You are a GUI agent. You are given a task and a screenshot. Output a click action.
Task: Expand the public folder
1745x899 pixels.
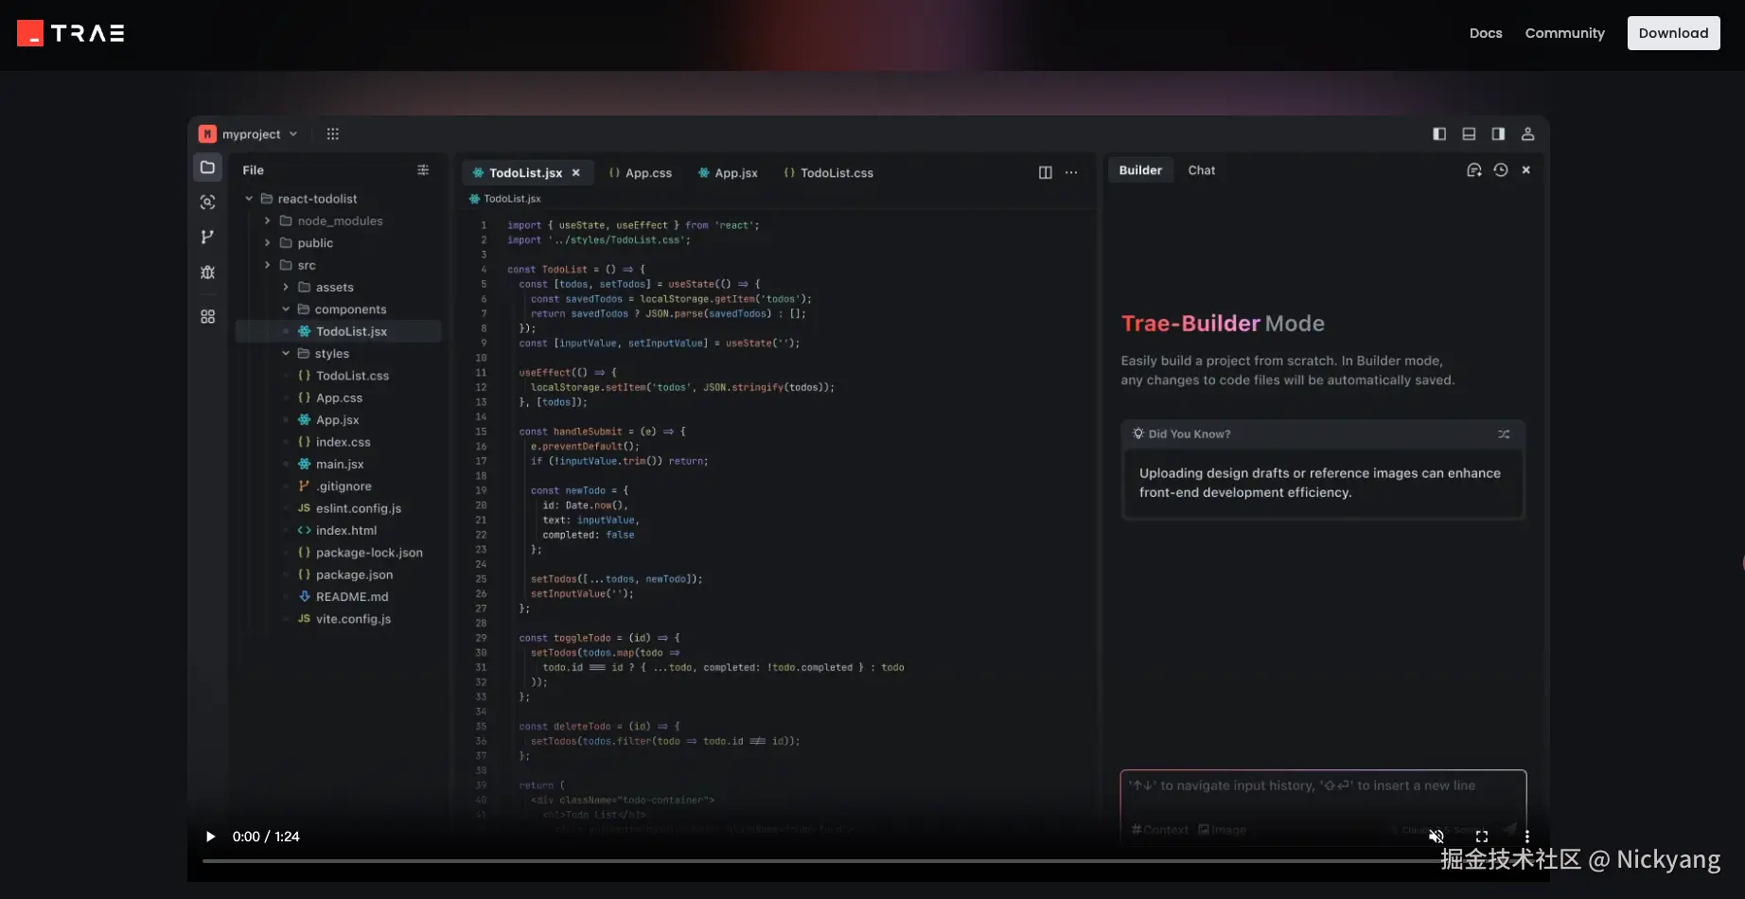(x=267, y=243)
